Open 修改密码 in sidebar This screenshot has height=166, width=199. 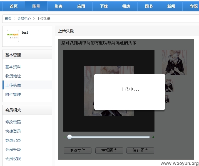click(x=13, y=122)
